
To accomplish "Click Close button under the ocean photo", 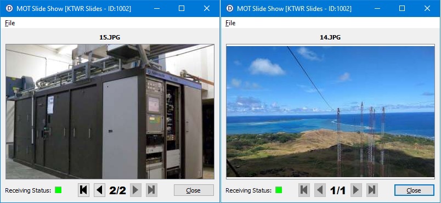I will (414, 190).
